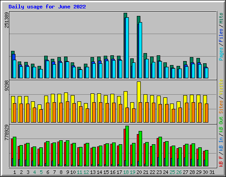
Task: Click day label 12 on the axis
Action: click(86, 172)
